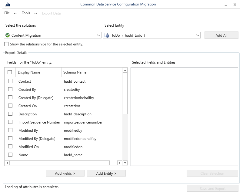Open the Select Entity dropdown
Viewport: 243px width, 195px height.
[198, 35]
